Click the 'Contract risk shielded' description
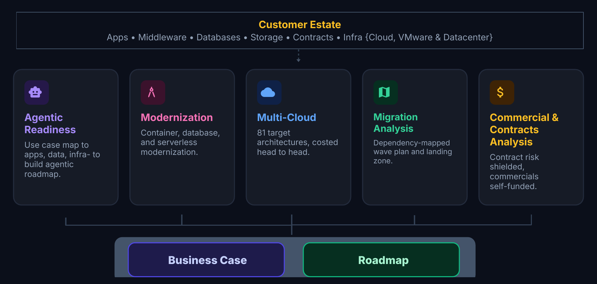 coord(514,172)
